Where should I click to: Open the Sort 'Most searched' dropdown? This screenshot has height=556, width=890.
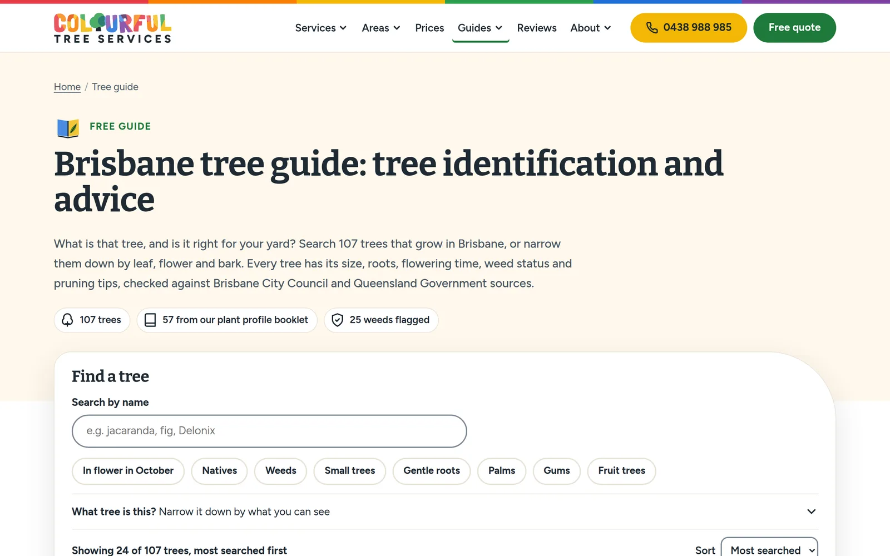tap(770, 549)
